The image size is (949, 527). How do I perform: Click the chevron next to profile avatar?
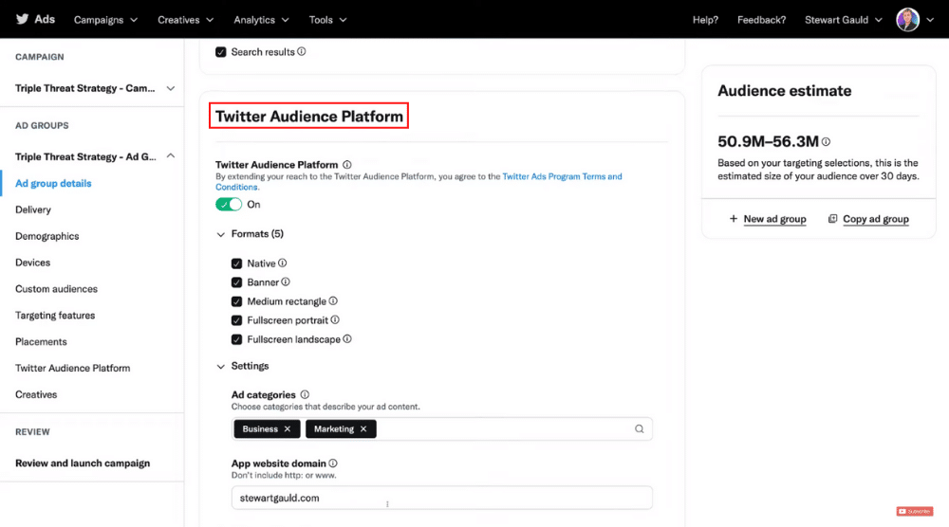pyautogui.click(x=930, y=20)
